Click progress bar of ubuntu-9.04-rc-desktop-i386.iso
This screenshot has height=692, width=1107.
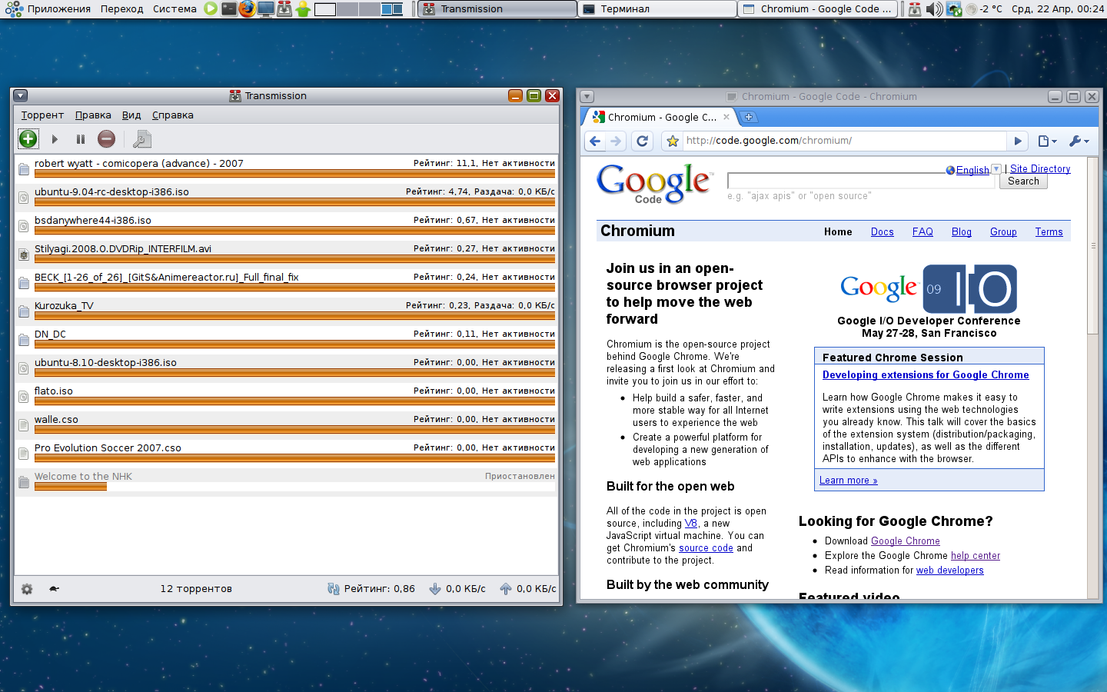point(294,202)
